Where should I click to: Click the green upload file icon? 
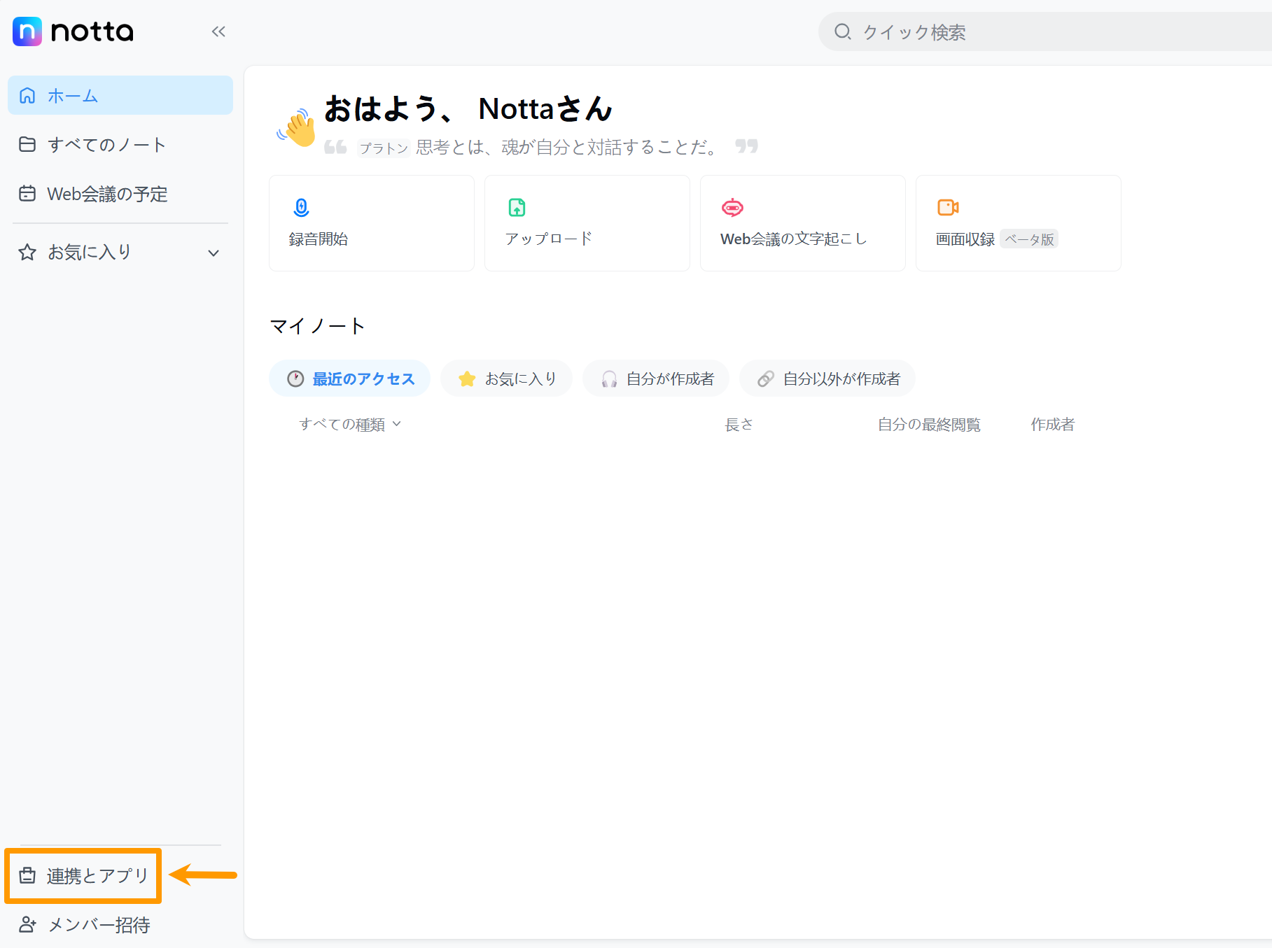tap(517, 207)
